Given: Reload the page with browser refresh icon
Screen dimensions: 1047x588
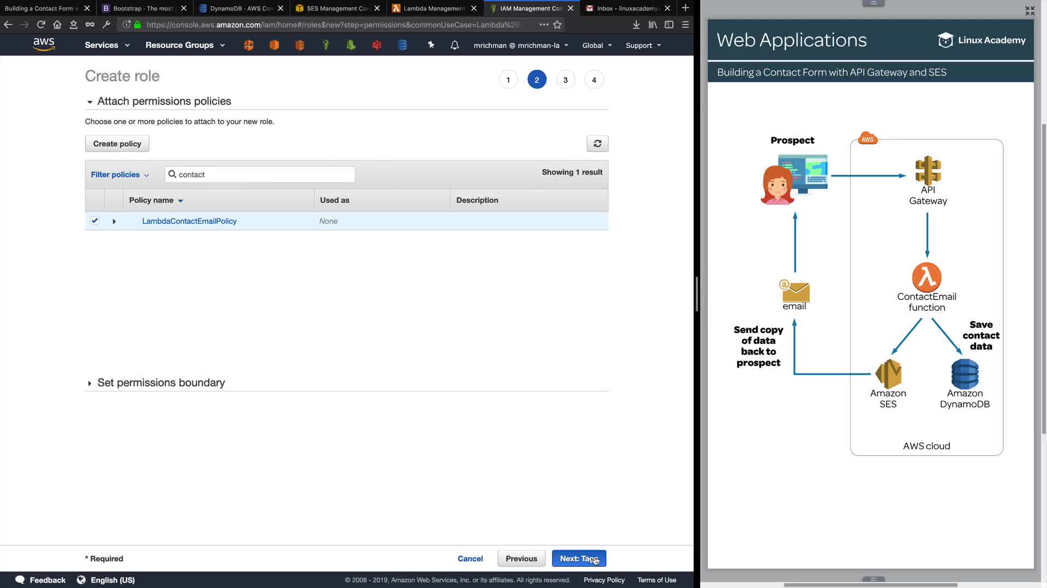Looking at the screenshot, I should 41,24.
